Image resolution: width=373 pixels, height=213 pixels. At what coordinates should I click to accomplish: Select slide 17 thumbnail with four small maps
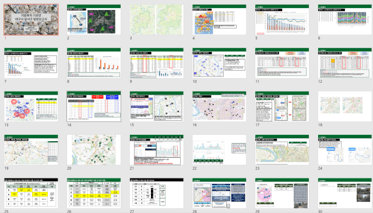pos(282,106)
